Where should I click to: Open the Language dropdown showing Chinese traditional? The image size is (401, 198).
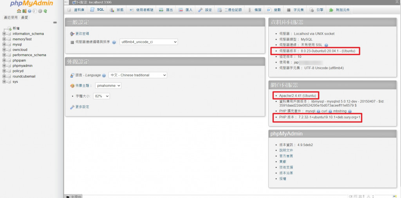tap(138, 75)
